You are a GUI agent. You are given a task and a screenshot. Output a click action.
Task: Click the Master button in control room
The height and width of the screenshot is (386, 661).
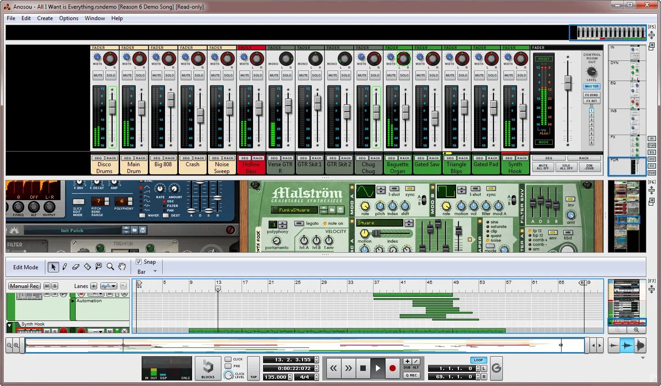[592, 86]
